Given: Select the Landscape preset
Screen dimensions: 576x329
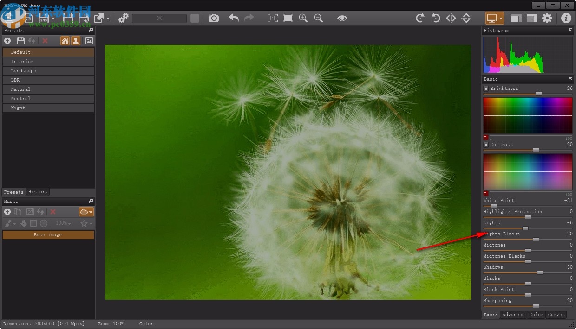Looking at the screenshot, I should 48,70.
